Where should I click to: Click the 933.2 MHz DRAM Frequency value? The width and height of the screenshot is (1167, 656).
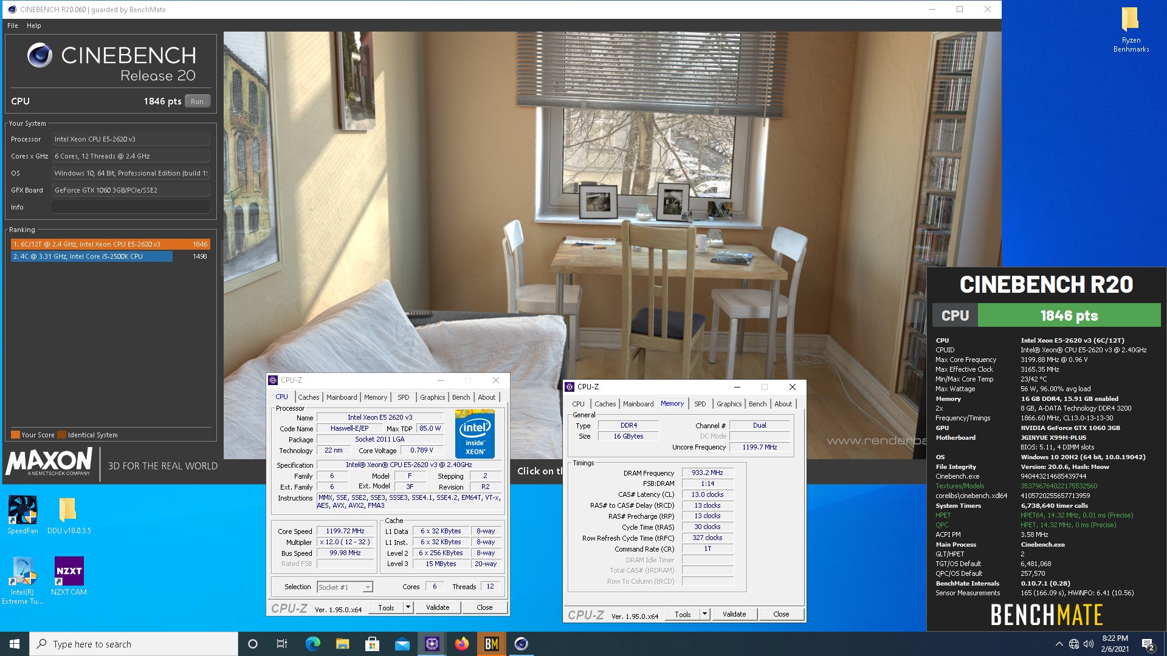pos(707,473)
